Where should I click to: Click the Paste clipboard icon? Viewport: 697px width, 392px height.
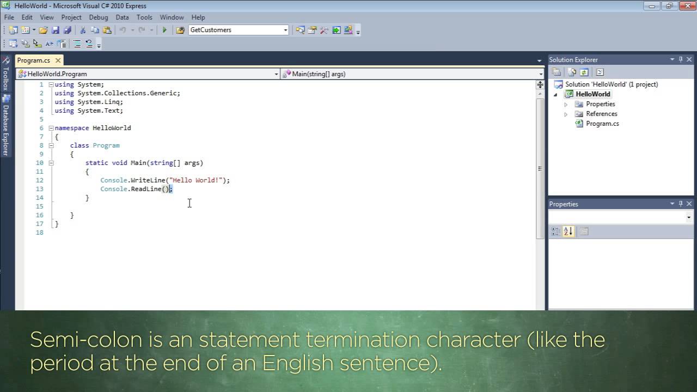click(107, 30)
